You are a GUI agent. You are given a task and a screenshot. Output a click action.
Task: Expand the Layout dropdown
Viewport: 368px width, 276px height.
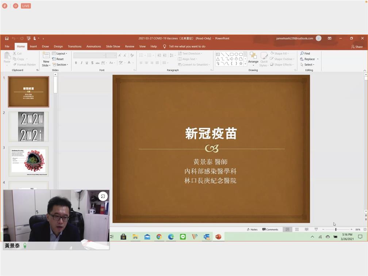click(60, 53)
